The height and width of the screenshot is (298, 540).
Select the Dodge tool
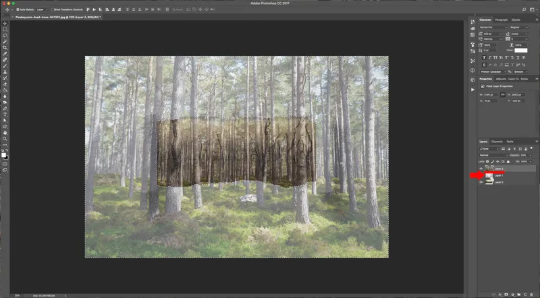[x=5, y=102]
